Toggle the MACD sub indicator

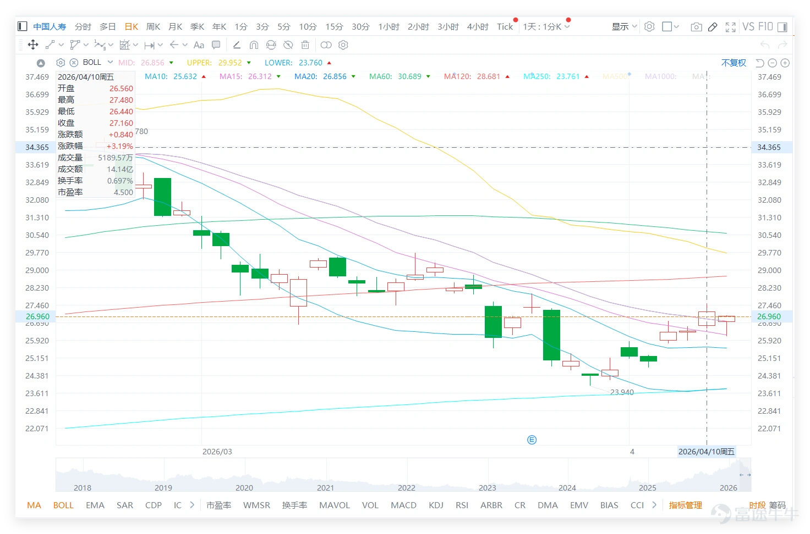403,505
